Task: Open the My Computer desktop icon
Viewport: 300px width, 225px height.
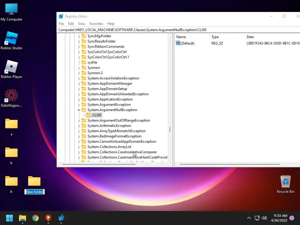Action: 11,12
